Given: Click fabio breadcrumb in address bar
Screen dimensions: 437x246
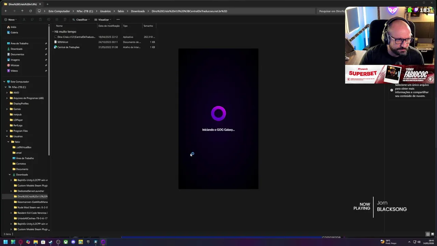Looking at the screenshot, I should coord(121,11).
